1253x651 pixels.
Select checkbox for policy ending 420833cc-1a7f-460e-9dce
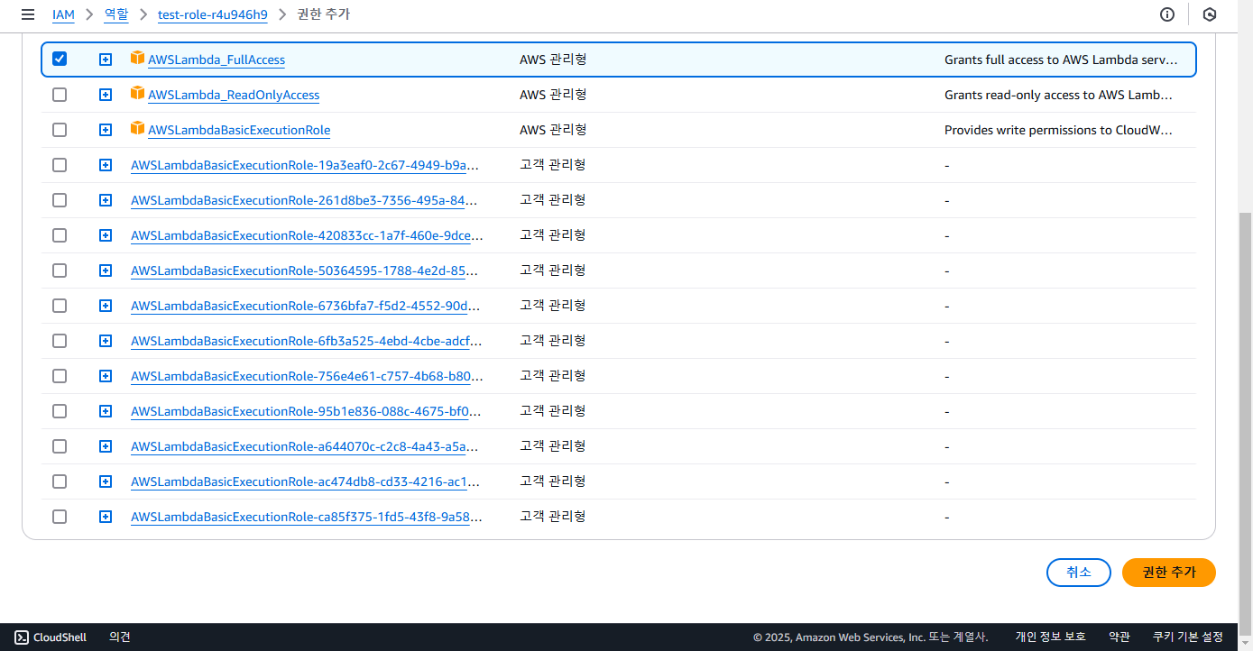(x=60, y=235)
